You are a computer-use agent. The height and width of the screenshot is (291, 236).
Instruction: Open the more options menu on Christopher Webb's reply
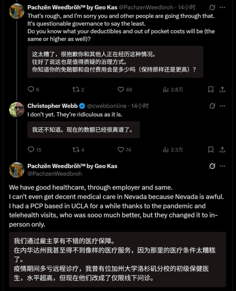(x=223, y=105)
